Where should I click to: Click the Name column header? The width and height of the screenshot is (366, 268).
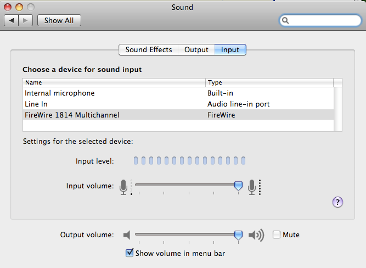click(114, 82)
